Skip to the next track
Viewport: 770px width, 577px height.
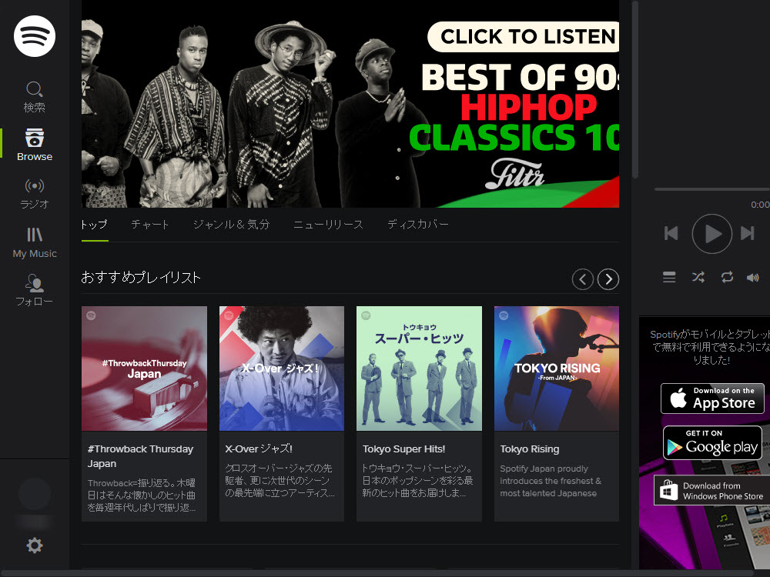coord(747,233)
